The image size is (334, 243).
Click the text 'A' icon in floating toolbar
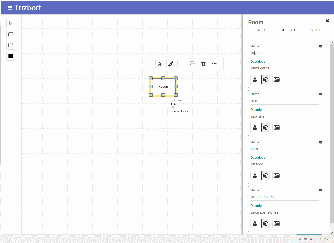tap(160, 64)
